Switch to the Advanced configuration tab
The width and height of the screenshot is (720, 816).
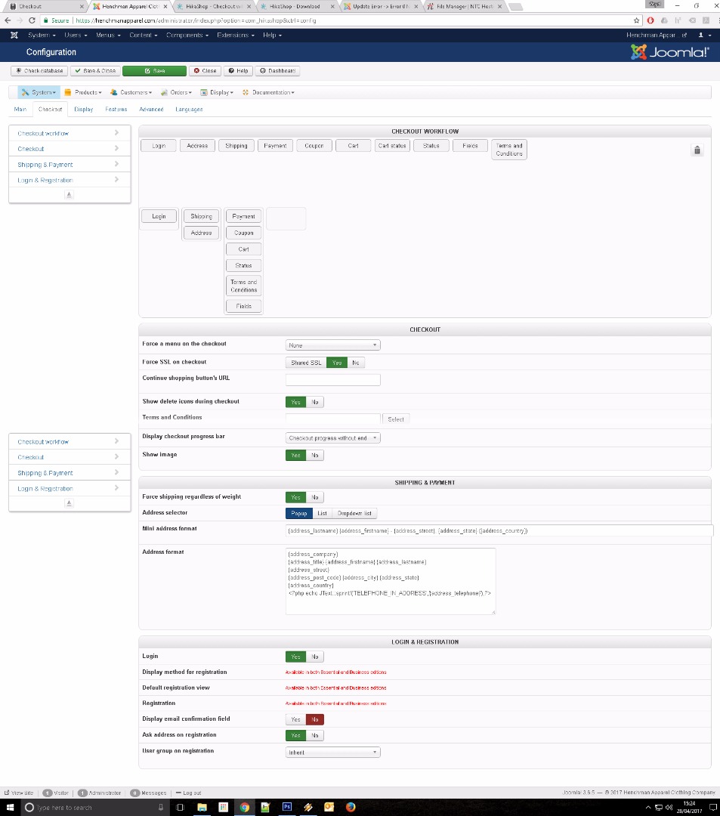click(x=151, y=110)
